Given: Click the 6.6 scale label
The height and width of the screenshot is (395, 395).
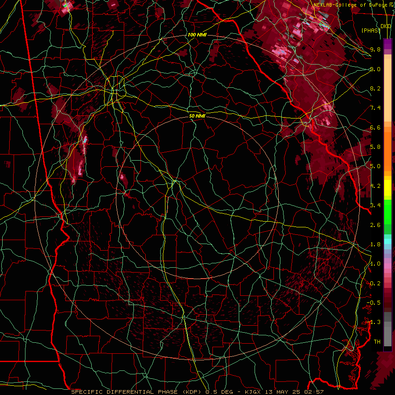Looking at the screenshot, I should 375,127.
